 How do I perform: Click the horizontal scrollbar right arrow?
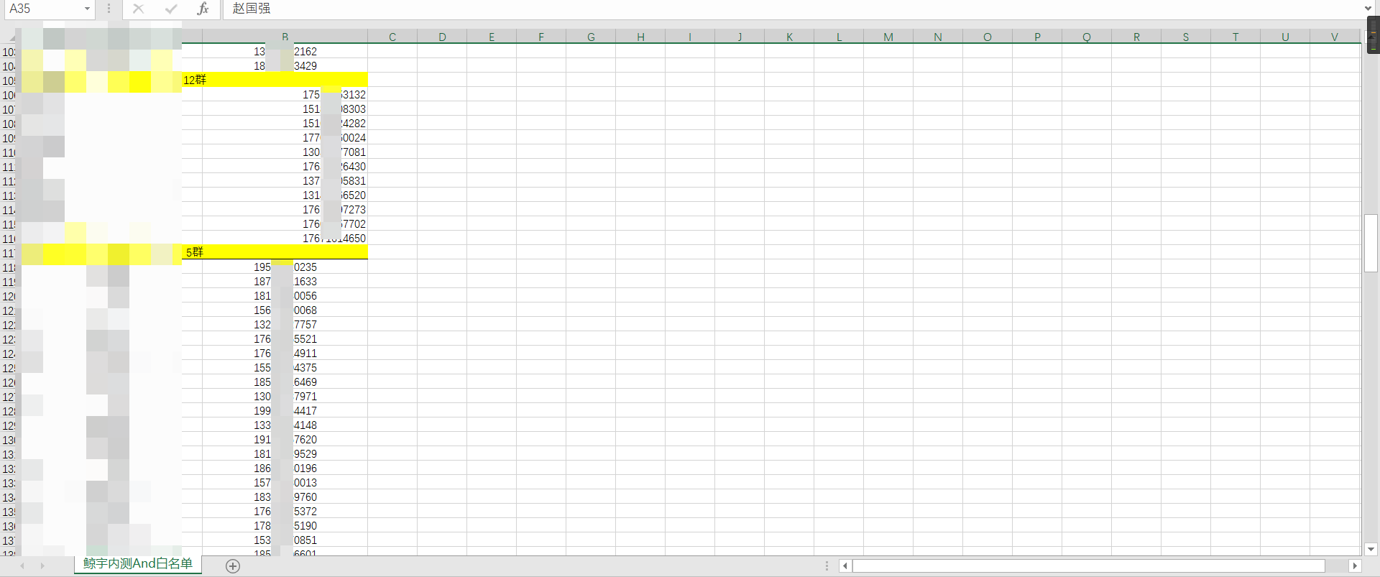pyautogui.click(x=1355, y=566)
